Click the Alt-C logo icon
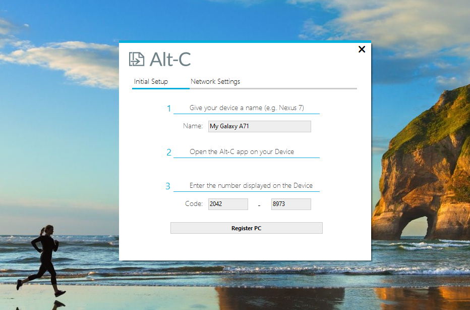 136,59
